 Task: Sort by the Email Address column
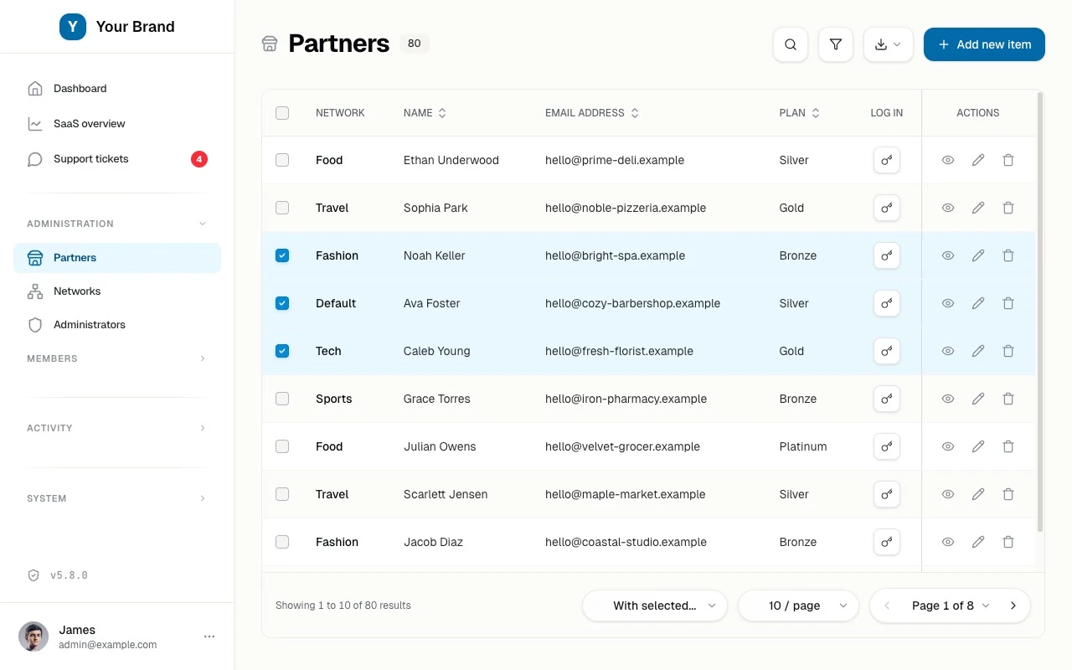tap(592, 113)
